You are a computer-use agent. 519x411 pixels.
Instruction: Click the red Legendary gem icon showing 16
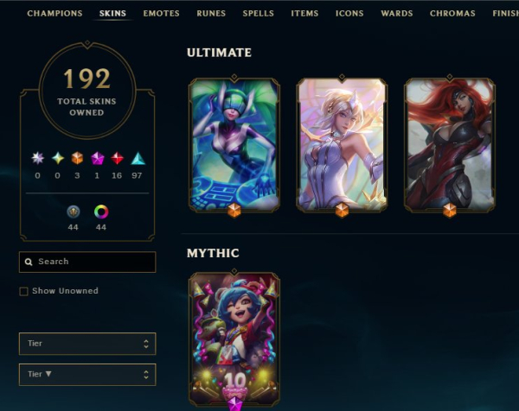(117, 158)
